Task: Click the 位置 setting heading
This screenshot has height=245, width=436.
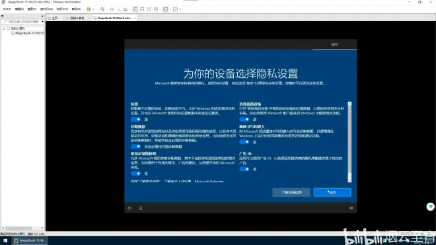Action: [x=134, y=104]
